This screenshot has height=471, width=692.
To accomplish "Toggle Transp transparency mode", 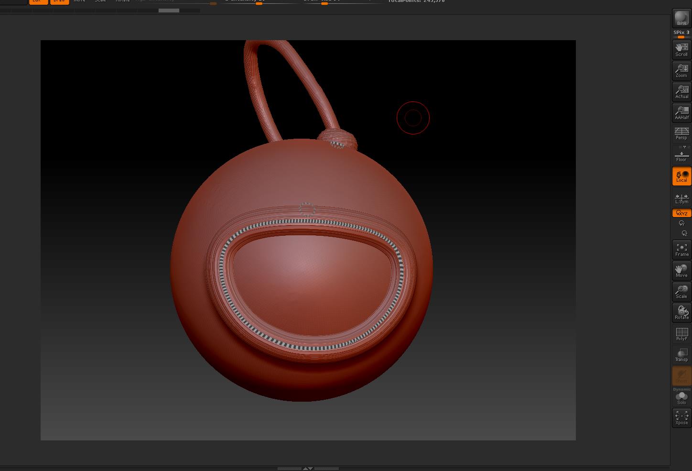I will [681, 355].
